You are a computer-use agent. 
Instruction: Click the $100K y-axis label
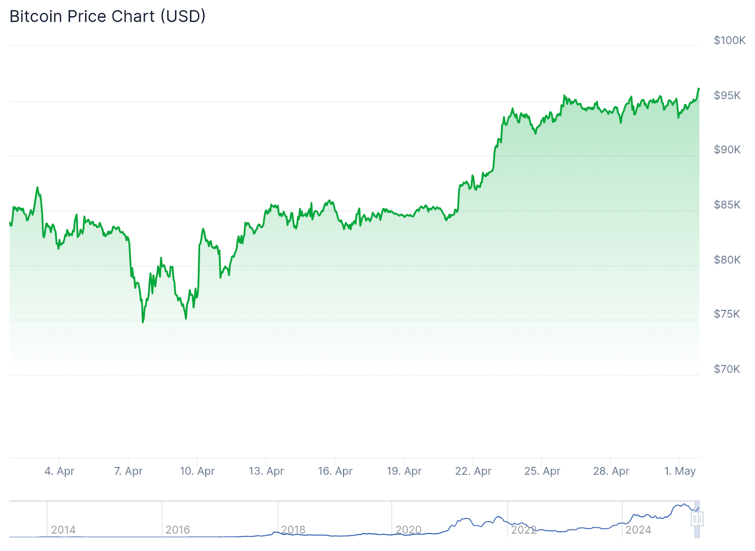click(730, 40)
